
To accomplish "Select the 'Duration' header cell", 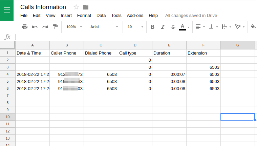I will click(169, 53).
